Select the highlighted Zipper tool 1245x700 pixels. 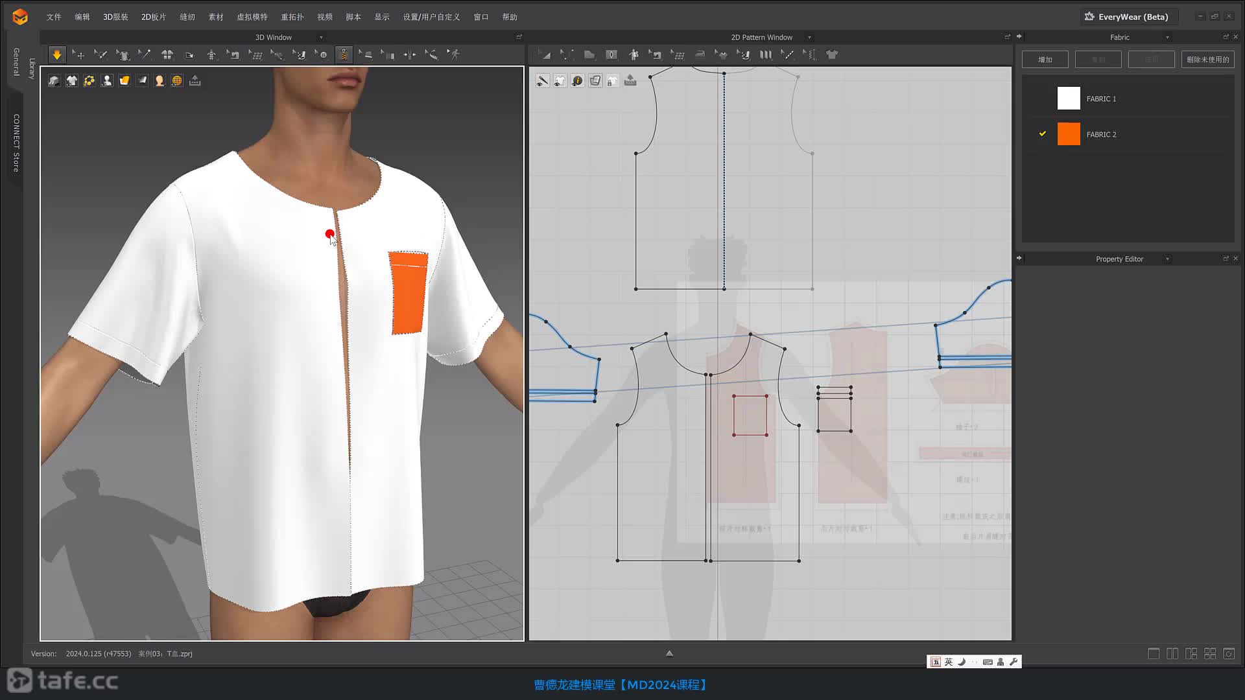click(344, 55)
